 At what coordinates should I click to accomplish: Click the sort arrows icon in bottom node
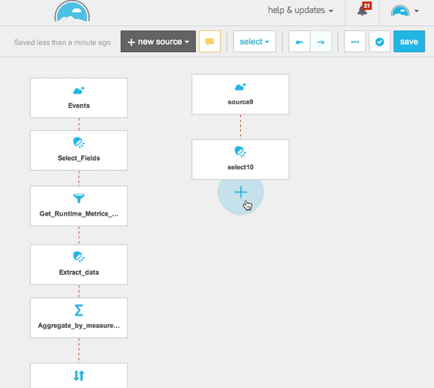click(79, 376)
